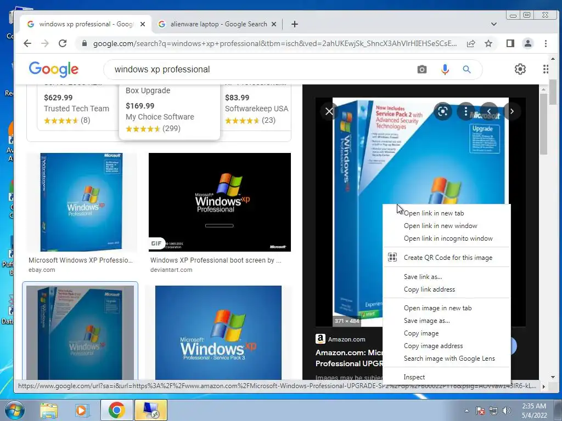Open preview image more options menu
Image resolution: width=562 pixels, height=421 pixels.
(x=465, y=111)
